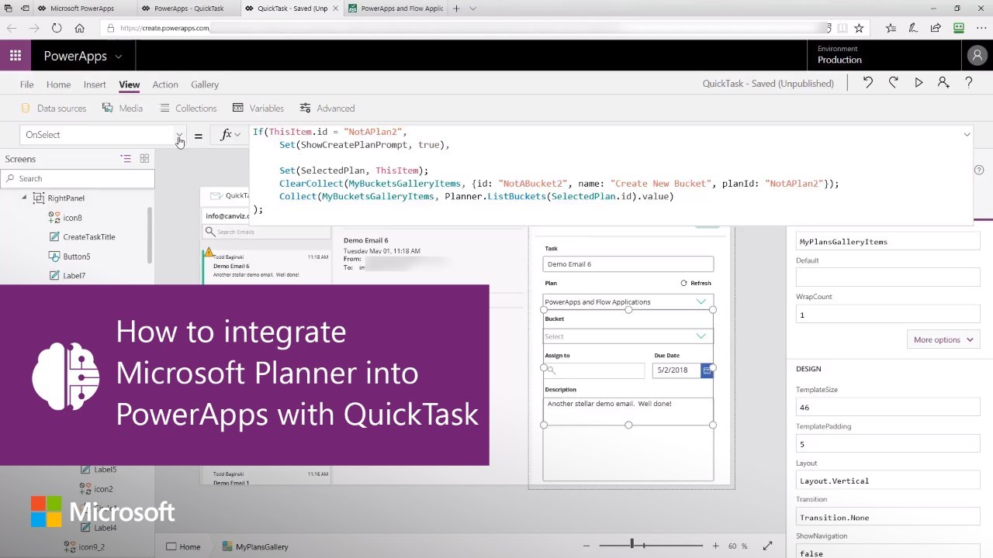
Task: Expand More options
Action: tap(943, 339)
